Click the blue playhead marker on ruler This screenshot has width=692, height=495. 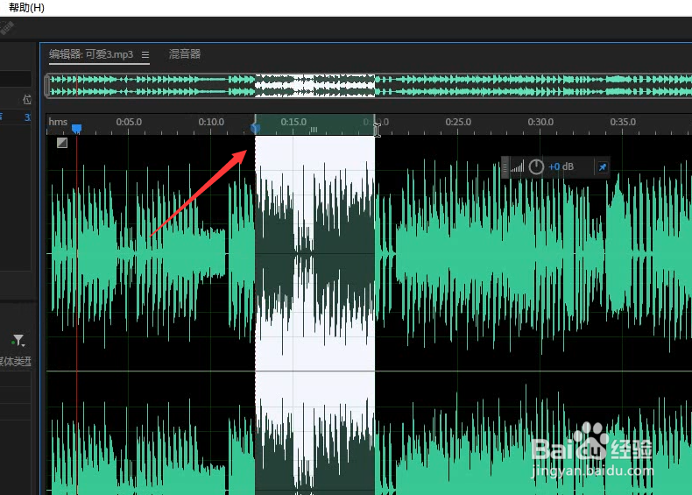[77, 129]
